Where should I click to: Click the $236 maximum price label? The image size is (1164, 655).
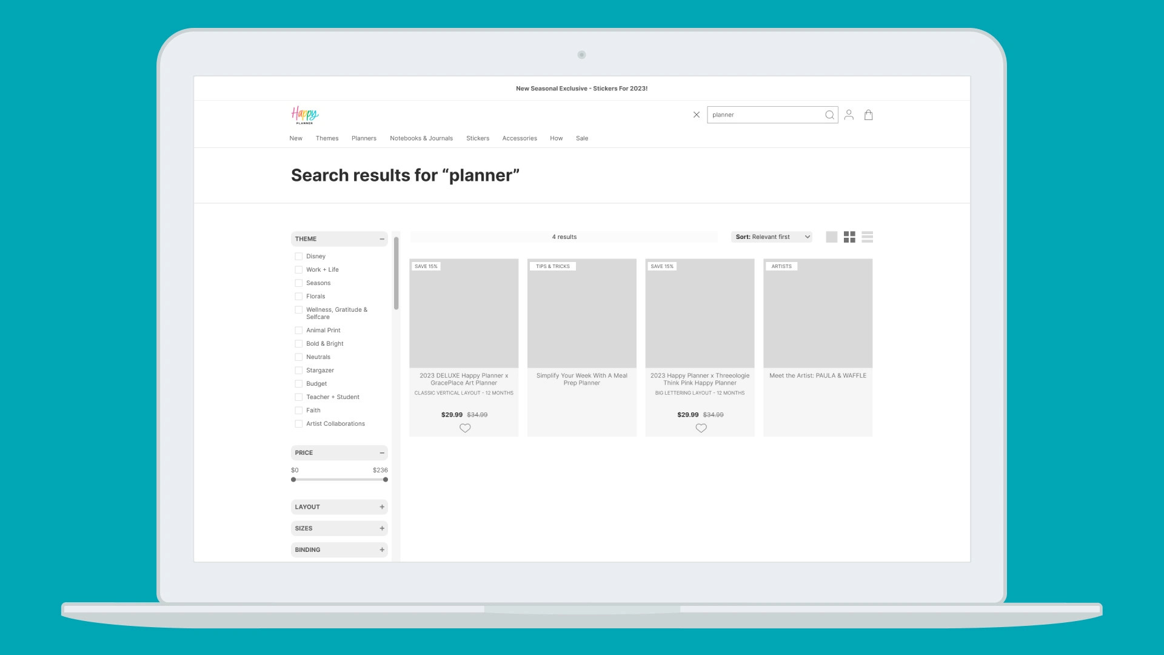(x=380, y=470)
